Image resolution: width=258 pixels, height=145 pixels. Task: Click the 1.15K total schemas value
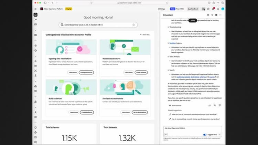[69, 138]
